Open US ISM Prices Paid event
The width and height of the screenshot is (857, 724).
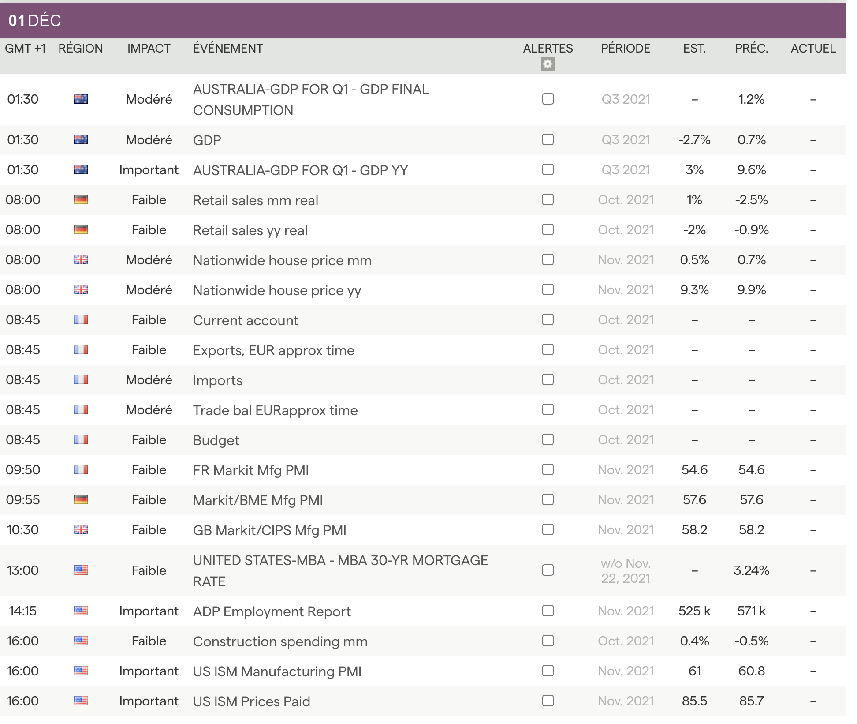pos(251,701)
